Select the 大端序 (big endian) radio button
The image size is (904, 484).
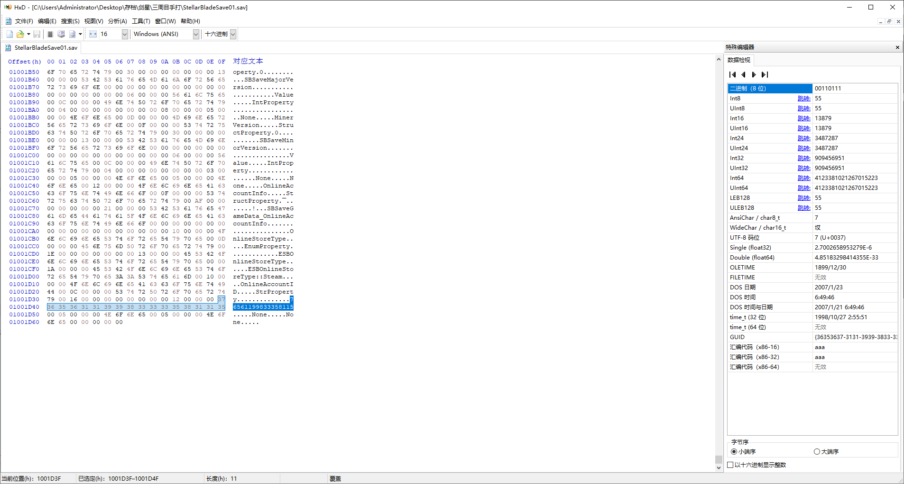point(817,452)
